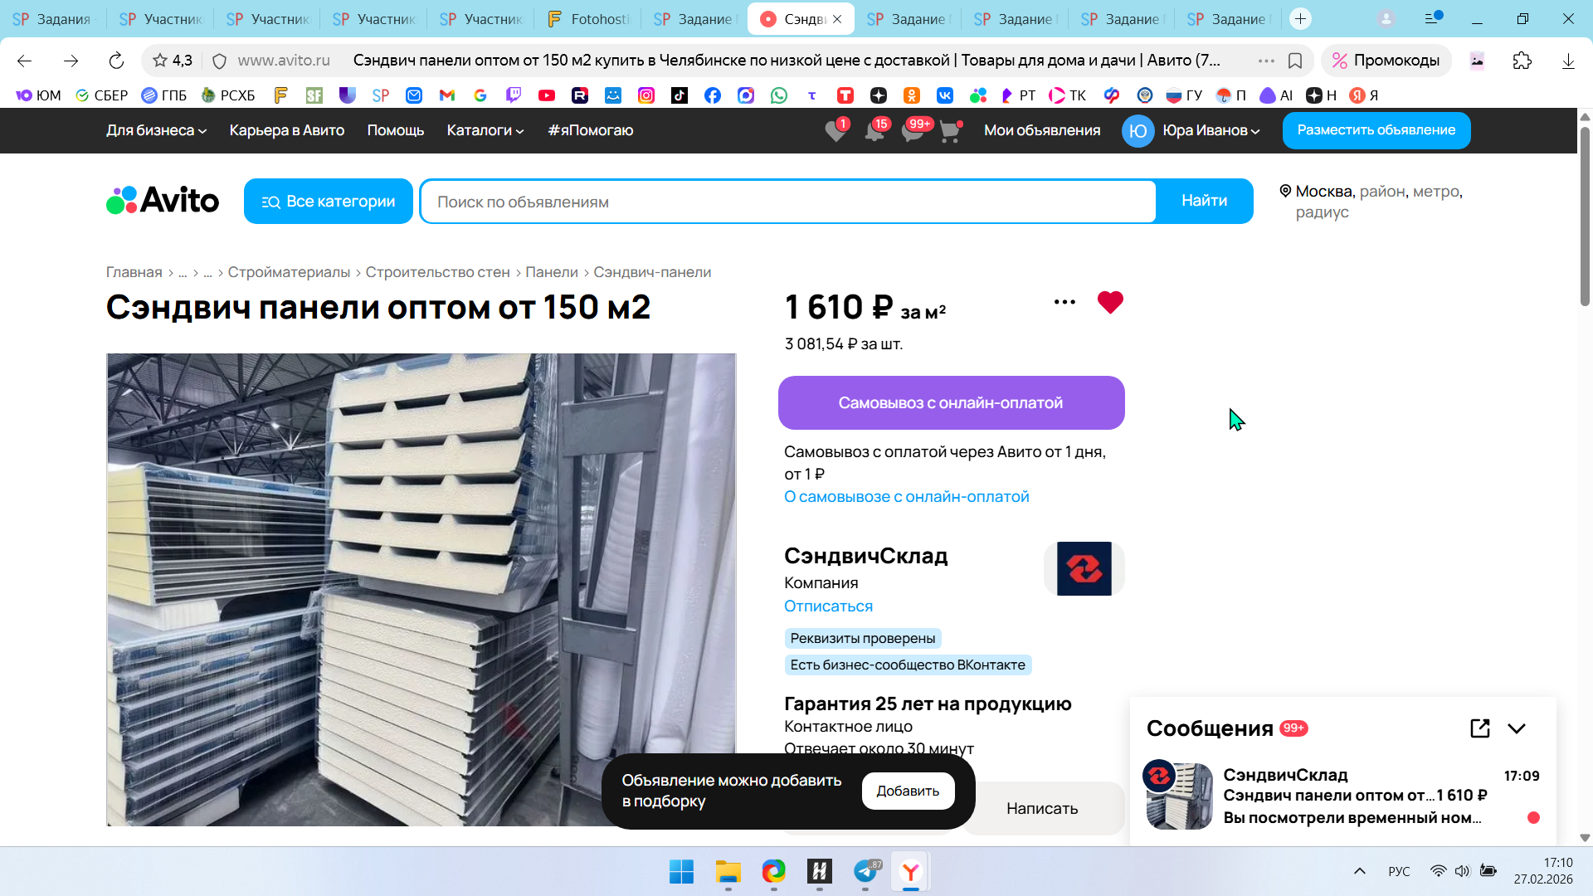This screenshot has width=1593, height=896.
Task: Open messages chat bubble icon in header
Action: point(913,131)
